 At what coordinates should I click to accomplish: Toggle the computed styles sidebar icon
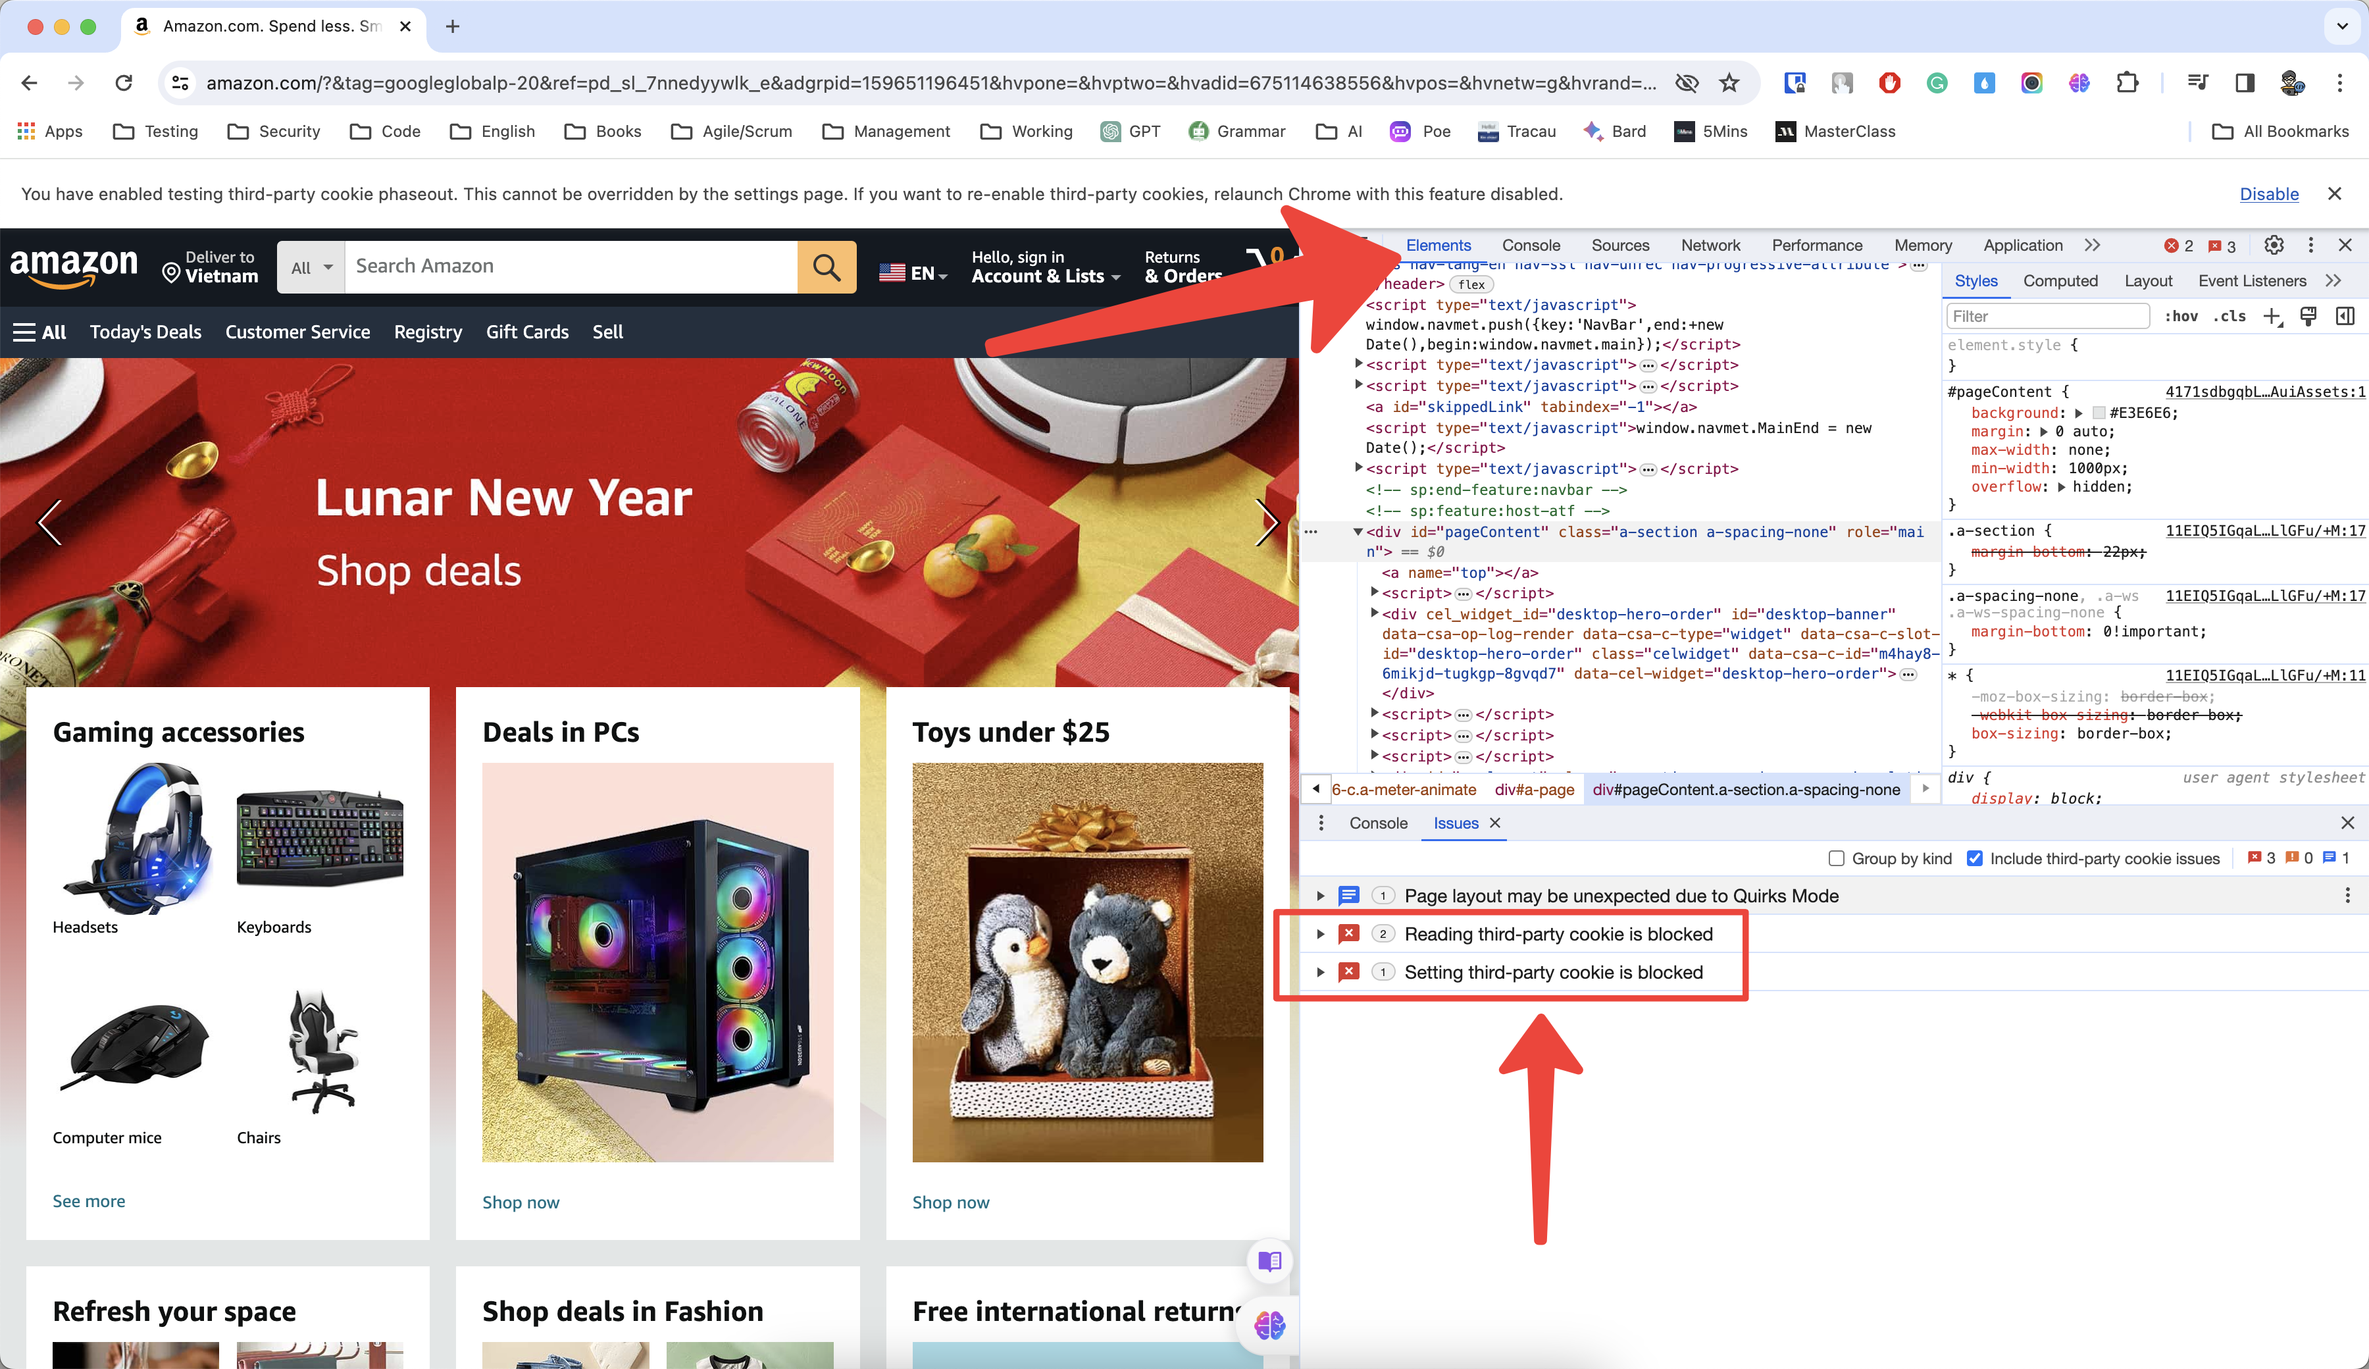pyautogui.click(x=2345, y=316)
